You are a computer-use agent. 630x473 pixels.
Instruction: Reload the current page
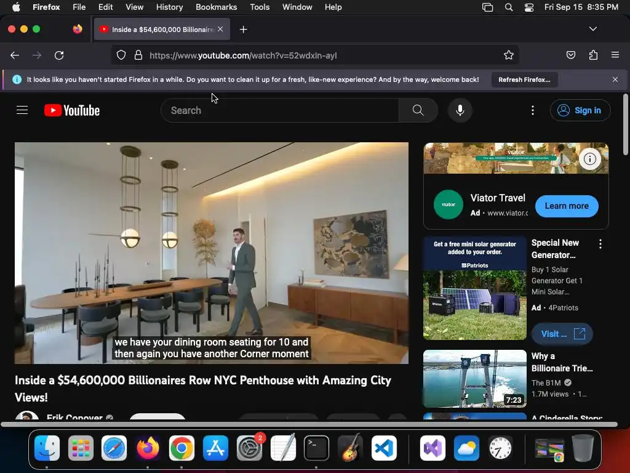59,55
